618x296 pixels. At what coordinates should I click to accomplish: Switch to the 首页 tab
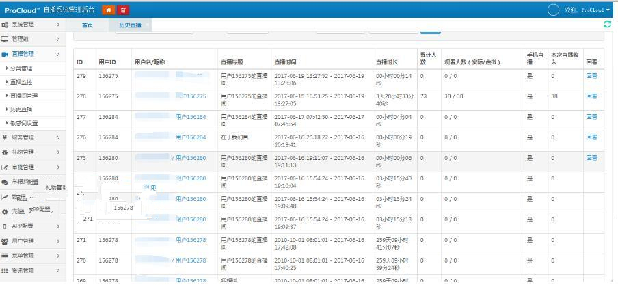(x=88, y=25)
